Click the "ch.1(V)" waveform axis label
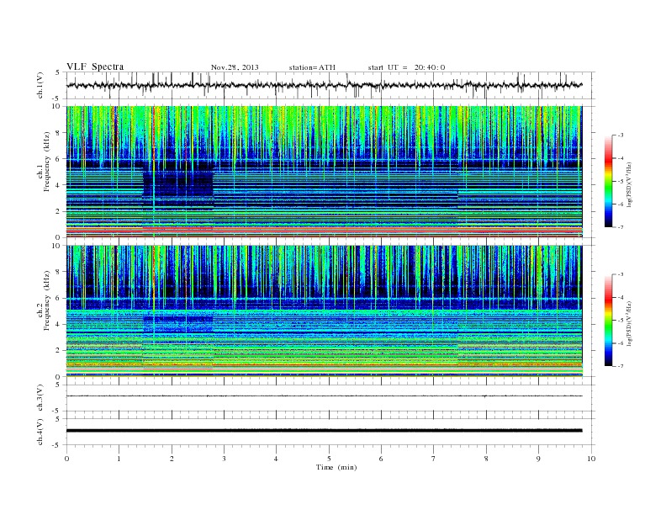This screenshot has width=666, height=515. point(40,85)
